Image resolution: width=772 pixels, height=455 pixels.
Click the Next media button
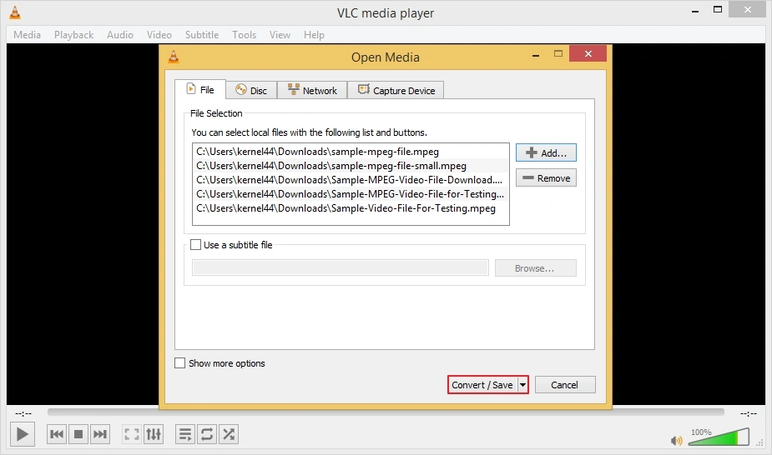coord(100,434)
